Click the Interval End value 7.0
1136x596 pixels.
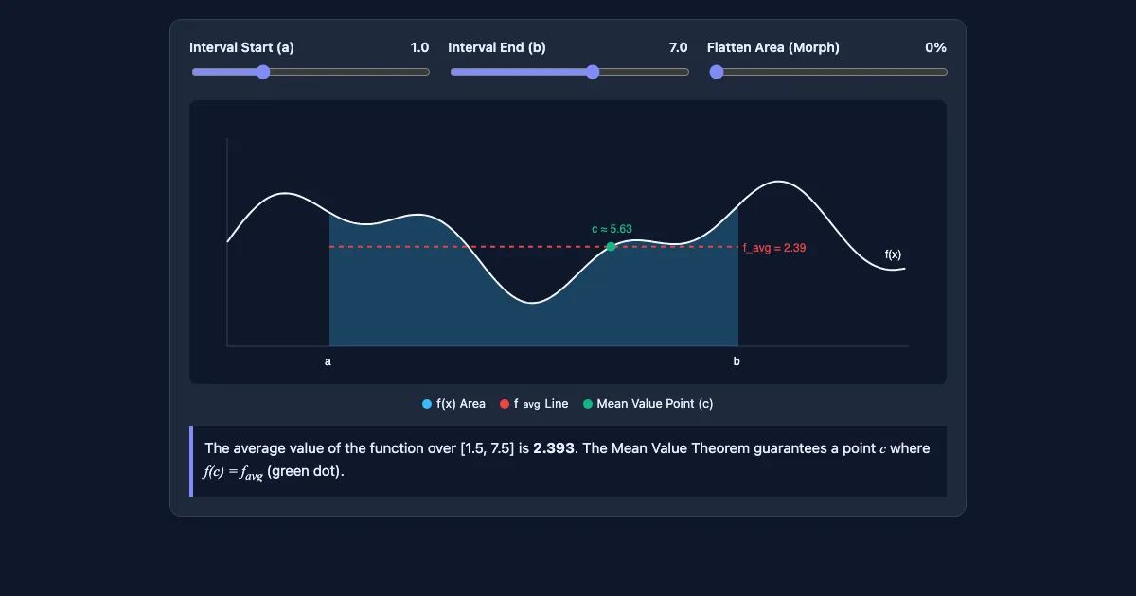pyautogui.click(x=678, y=47)
